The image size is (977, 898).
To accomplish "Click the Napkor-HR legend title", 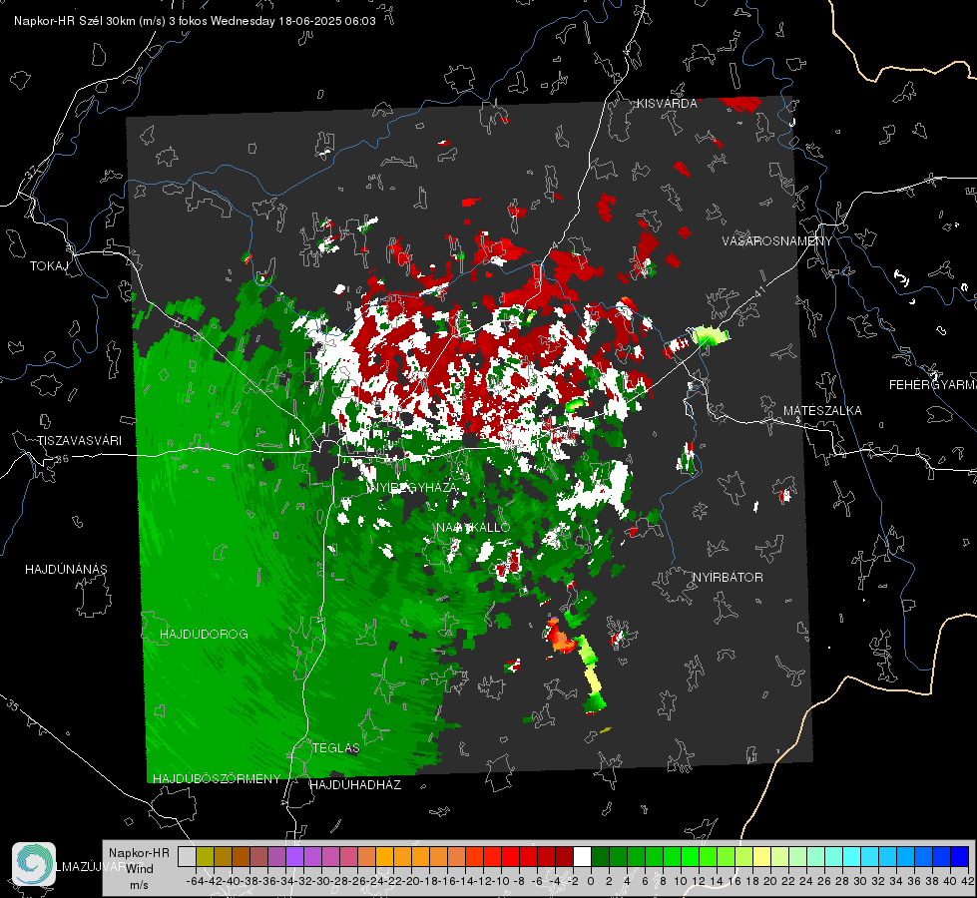I will click(x=139, y=852).
